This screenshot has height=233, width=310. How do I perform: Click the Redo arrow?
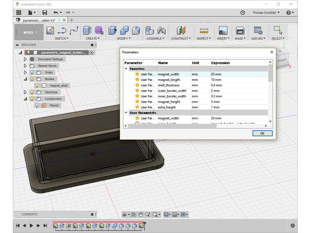(68, 13)
